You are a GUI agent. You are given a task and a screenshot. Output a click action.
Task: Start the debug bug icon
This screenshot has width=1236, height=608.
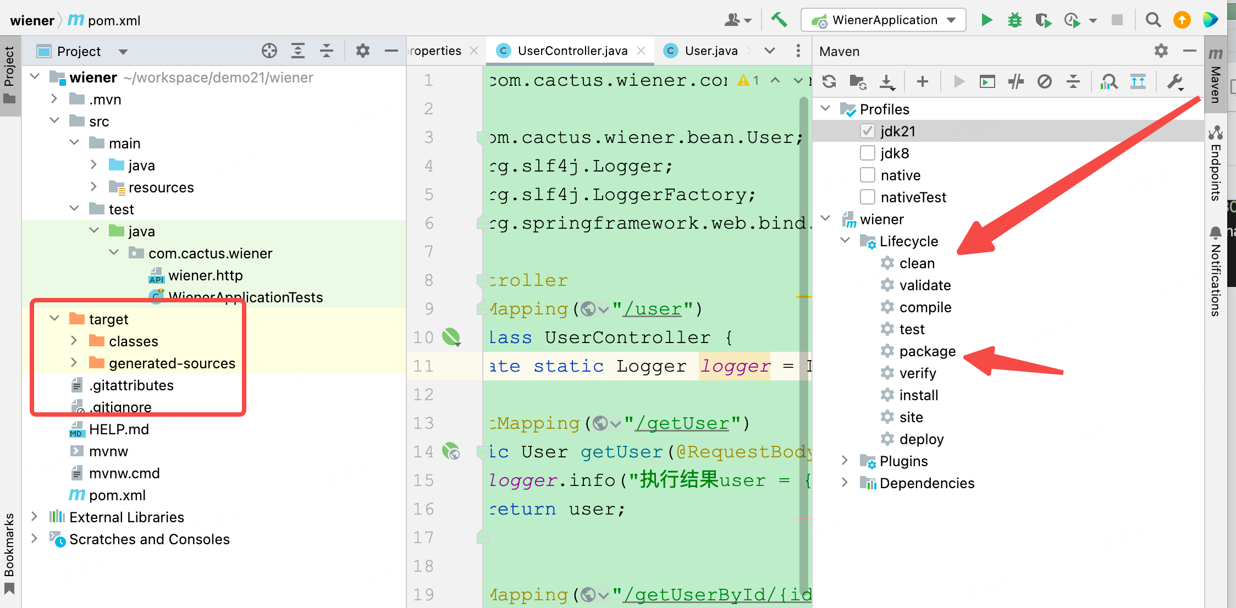tap(1014, 20)
